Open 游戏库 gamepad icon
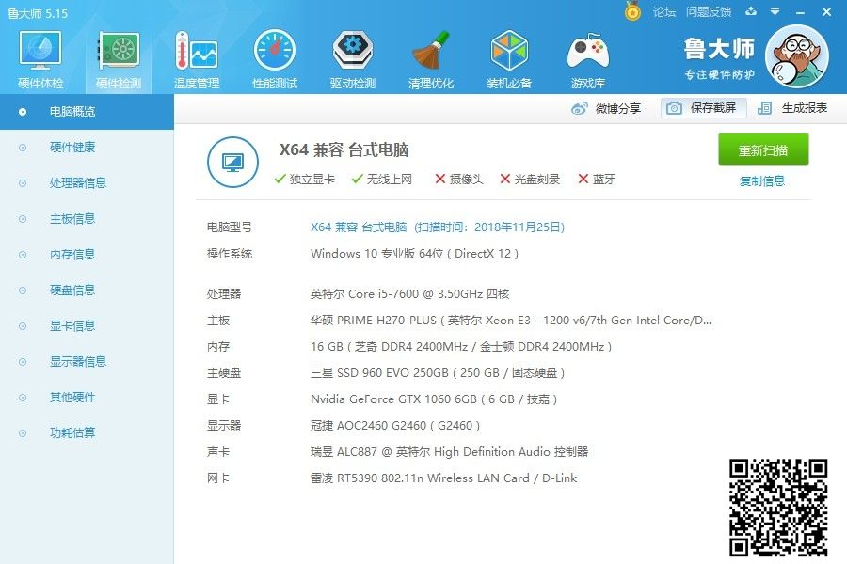847x564 pixels. tap(586, 53)
